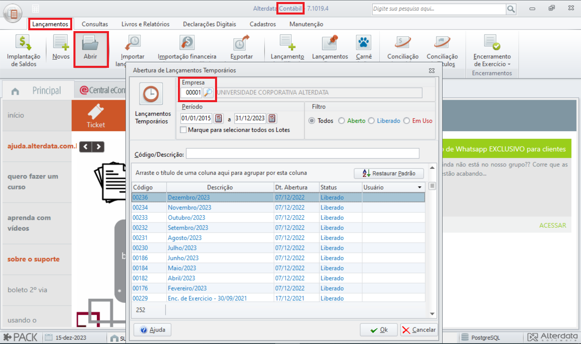Click the ACESSAR link in the Whatsapp banner
The image size is (581, 344).
tap(553, 225)
